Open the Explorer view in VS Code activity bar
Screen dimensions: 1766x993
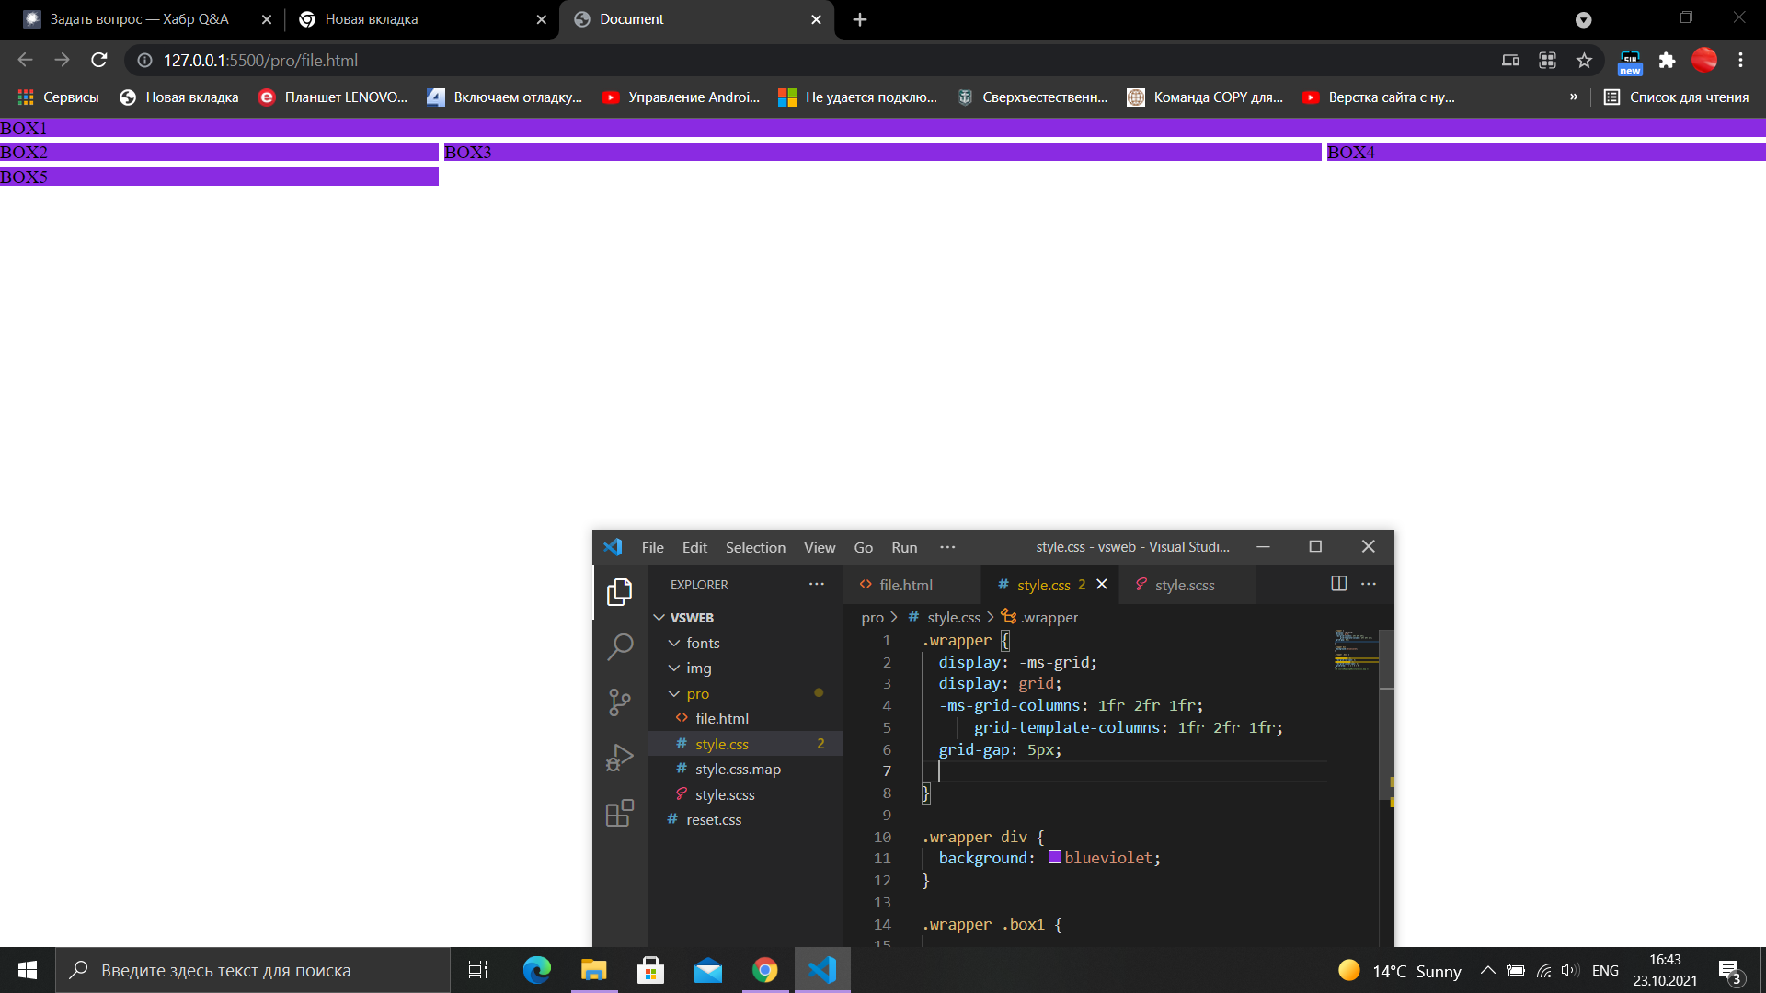(620, 592)
